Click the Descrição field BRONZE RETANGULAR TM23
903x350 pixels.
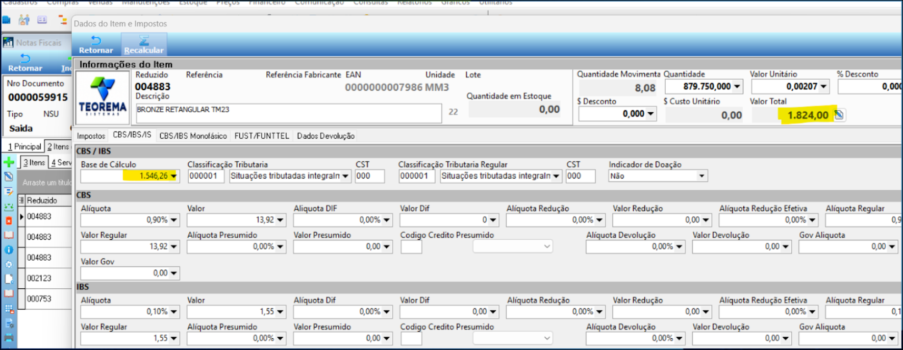[x=289, y=113]
